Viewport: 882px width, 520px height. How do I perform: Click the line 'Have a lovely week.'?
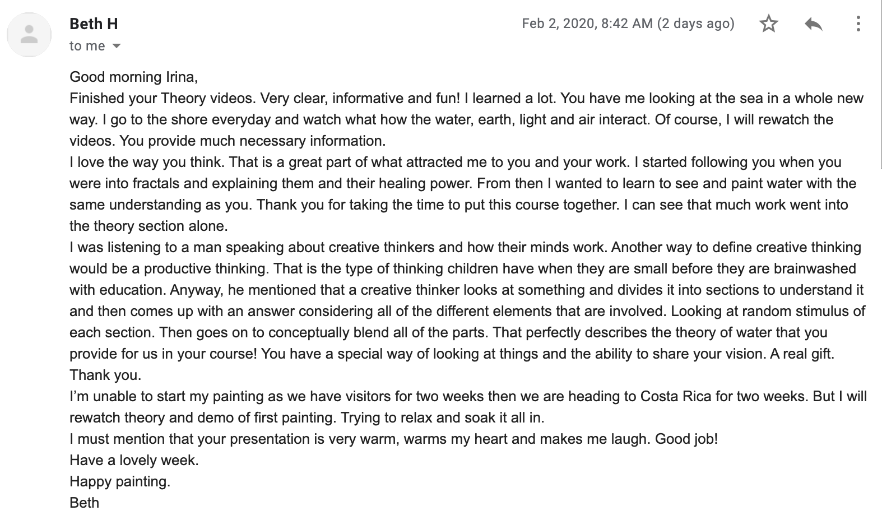[x=134, y=460]
